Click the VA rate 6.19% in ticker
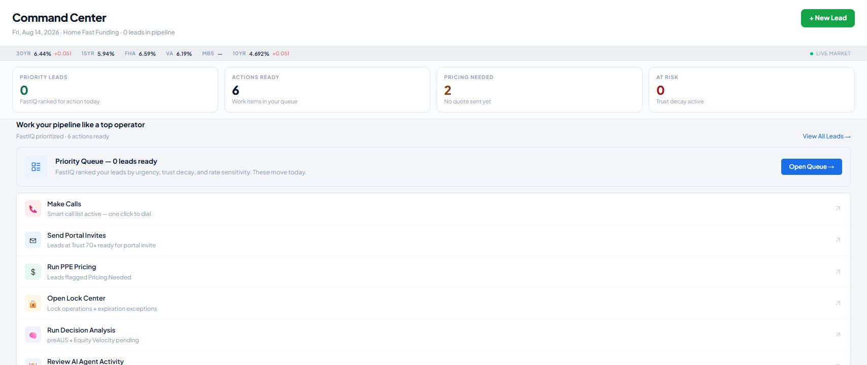The image size is (867, 365). pos(184,54)
